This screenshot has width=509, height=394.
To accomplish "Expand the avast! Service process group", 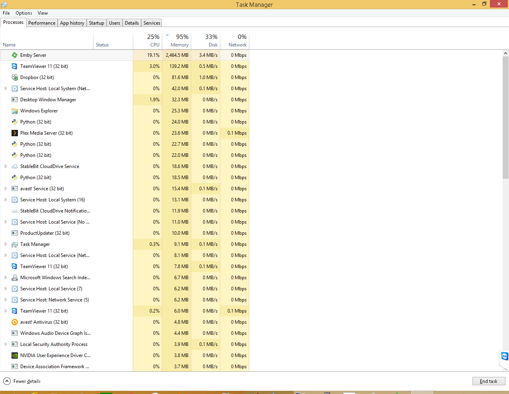I will (6, 189).
